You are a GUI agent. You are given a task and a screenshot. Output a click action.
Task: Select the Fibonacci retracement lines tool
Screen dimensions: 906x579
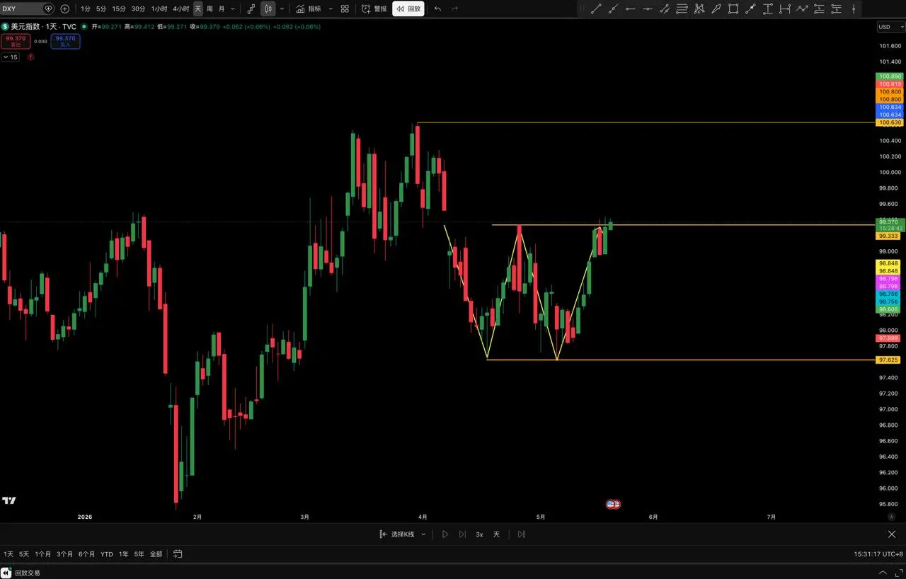tap(682, 8)
